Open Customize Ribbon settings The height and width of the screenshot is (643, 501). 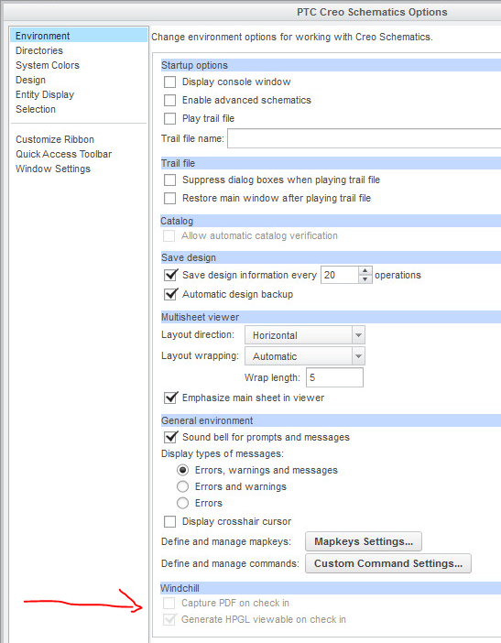pos(55,139)
